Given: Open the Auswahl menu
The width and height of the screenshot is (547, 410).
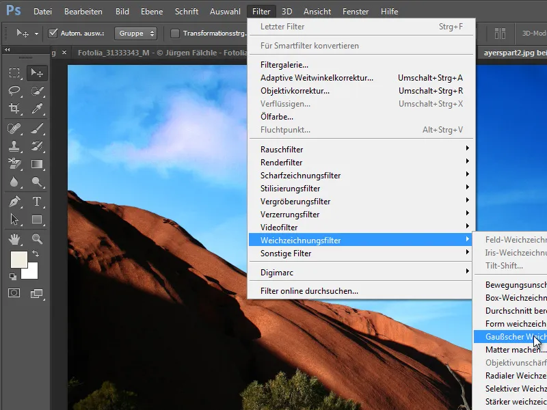Looking at the screenshot, I should 225,12.
